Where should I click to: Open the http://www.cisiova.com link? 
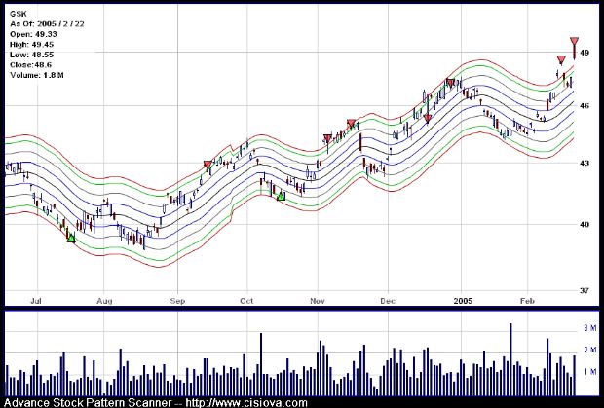click(x=246, y=403)
